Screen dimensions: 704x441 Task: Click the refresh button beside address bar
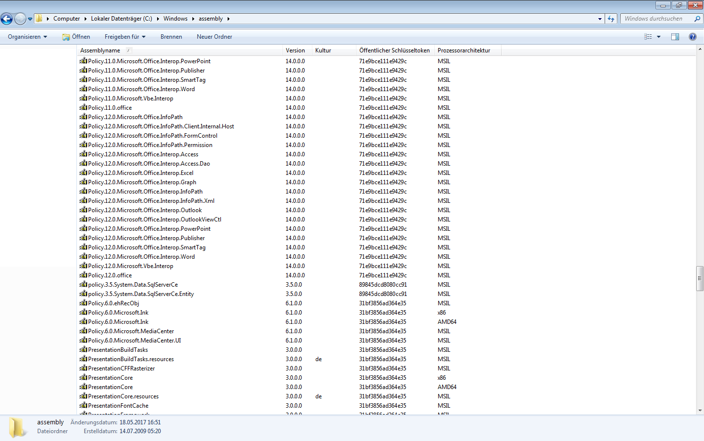(611, 19)
